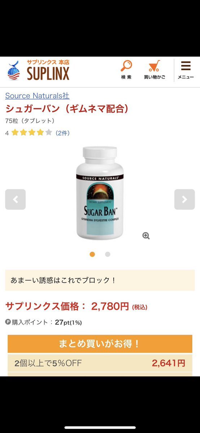Show previous product image arrow

16,199
